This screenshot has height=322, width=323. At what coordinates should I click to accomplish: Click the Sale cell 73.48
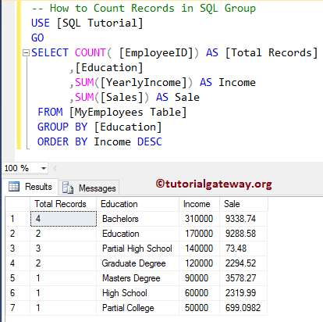click(243, 249)
